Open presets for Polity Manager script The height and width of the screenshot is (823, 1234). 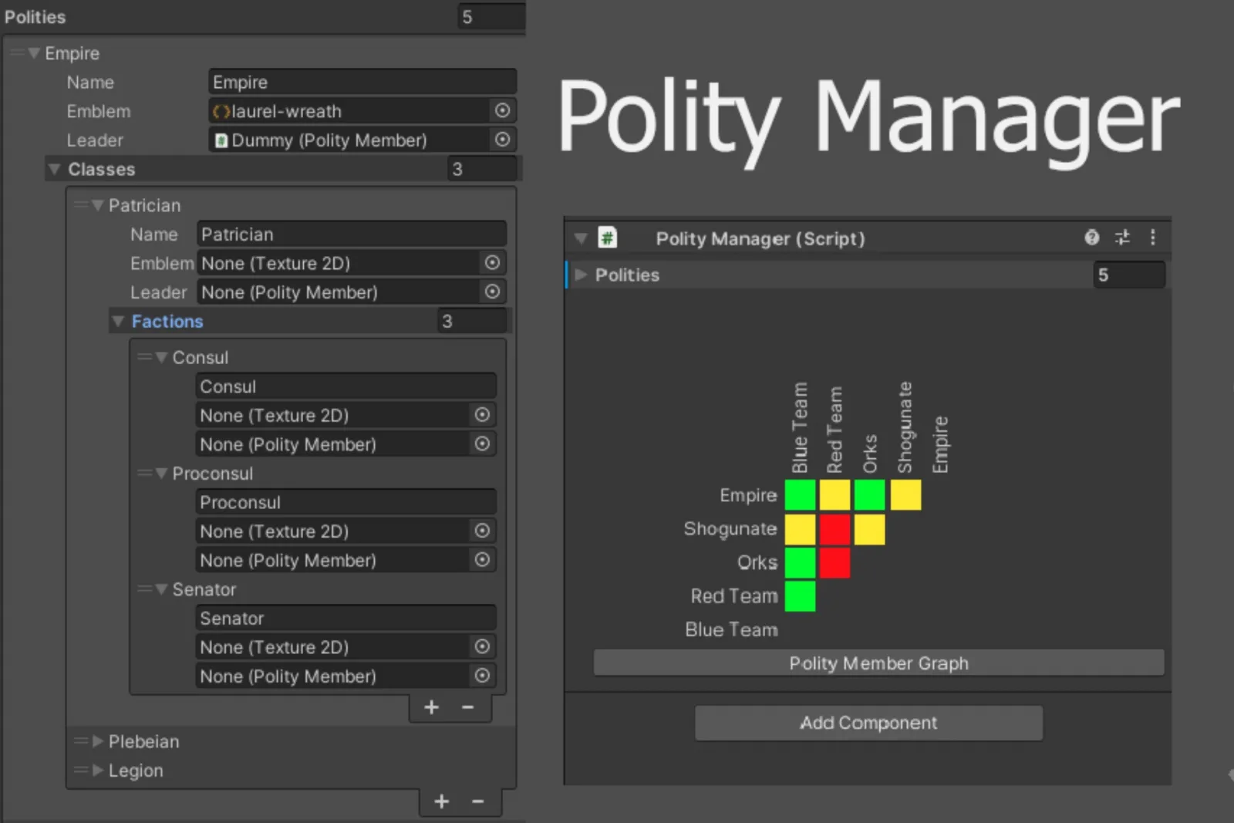(x=1122, y=238)
